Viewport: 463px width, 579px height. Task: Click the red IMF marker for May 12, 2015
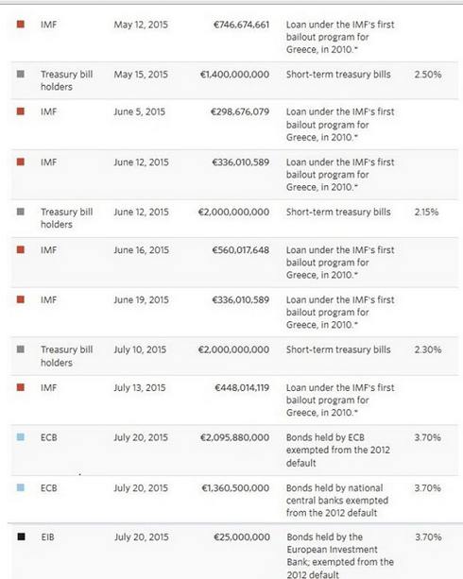(x=21, y=25)
